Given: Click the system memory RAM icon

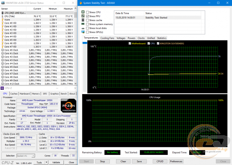Looking at the screenshot, I should (83, 24).
